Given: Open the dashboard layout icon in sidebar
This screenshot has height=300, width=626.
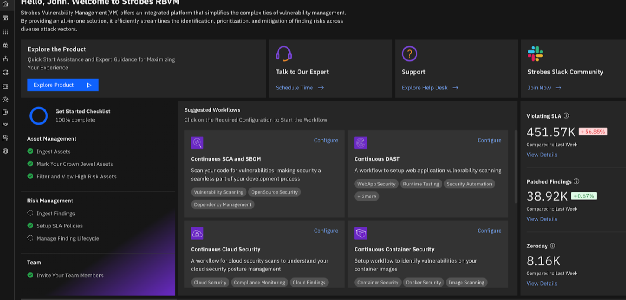Looking at the screenshot, I should pyautogui.click(x=5, y=18).
